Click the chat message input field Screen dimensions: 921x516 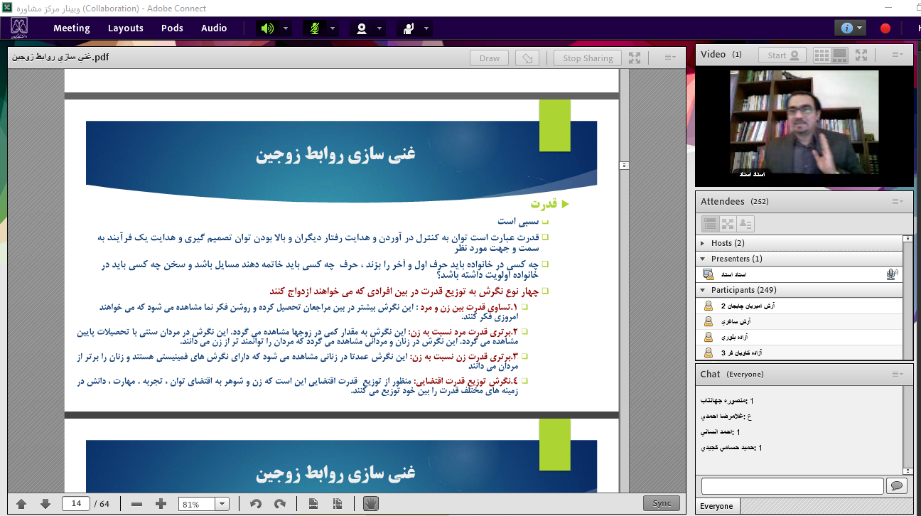point(792,486)
